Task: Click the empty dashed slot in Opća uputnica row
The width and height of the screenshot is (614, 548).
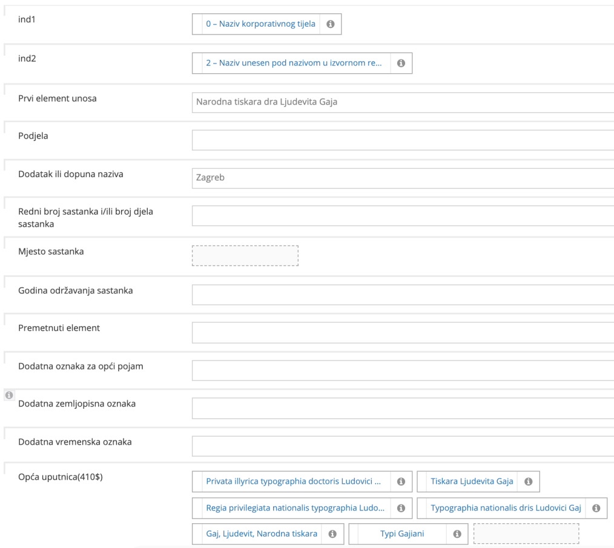Action: tap(526, 533)
